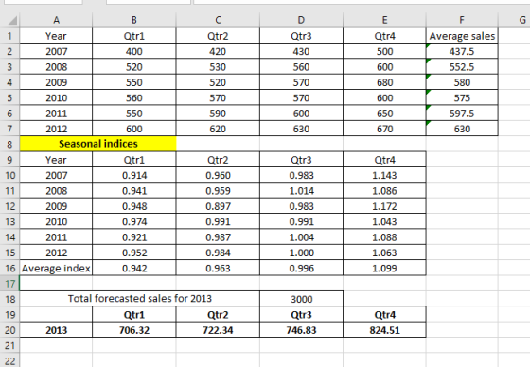
Task: Click the bold Qtr4 header in row 19
Action: (384, 315)
